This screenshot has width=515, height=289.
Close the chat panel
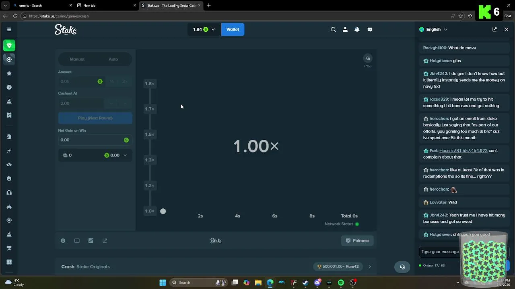click(506, 29)
